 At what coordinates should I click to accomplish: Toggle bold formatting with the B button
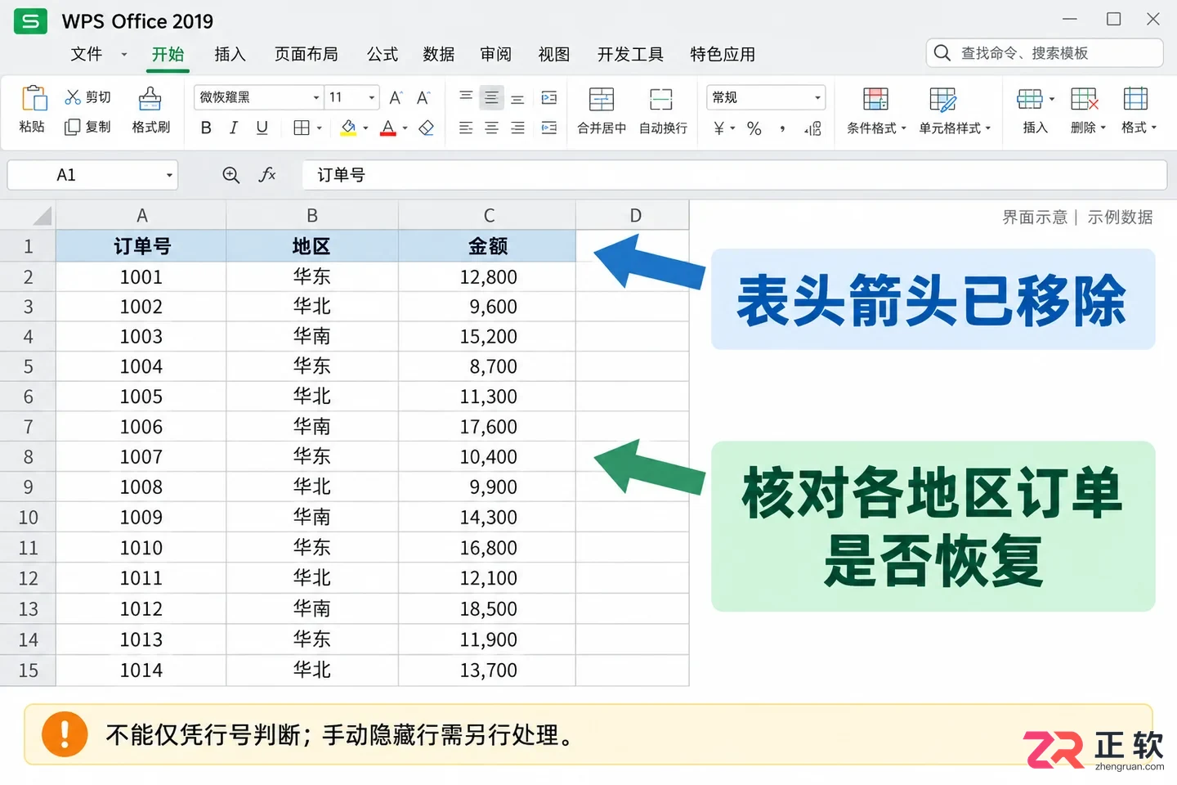(x=206, y=128)
